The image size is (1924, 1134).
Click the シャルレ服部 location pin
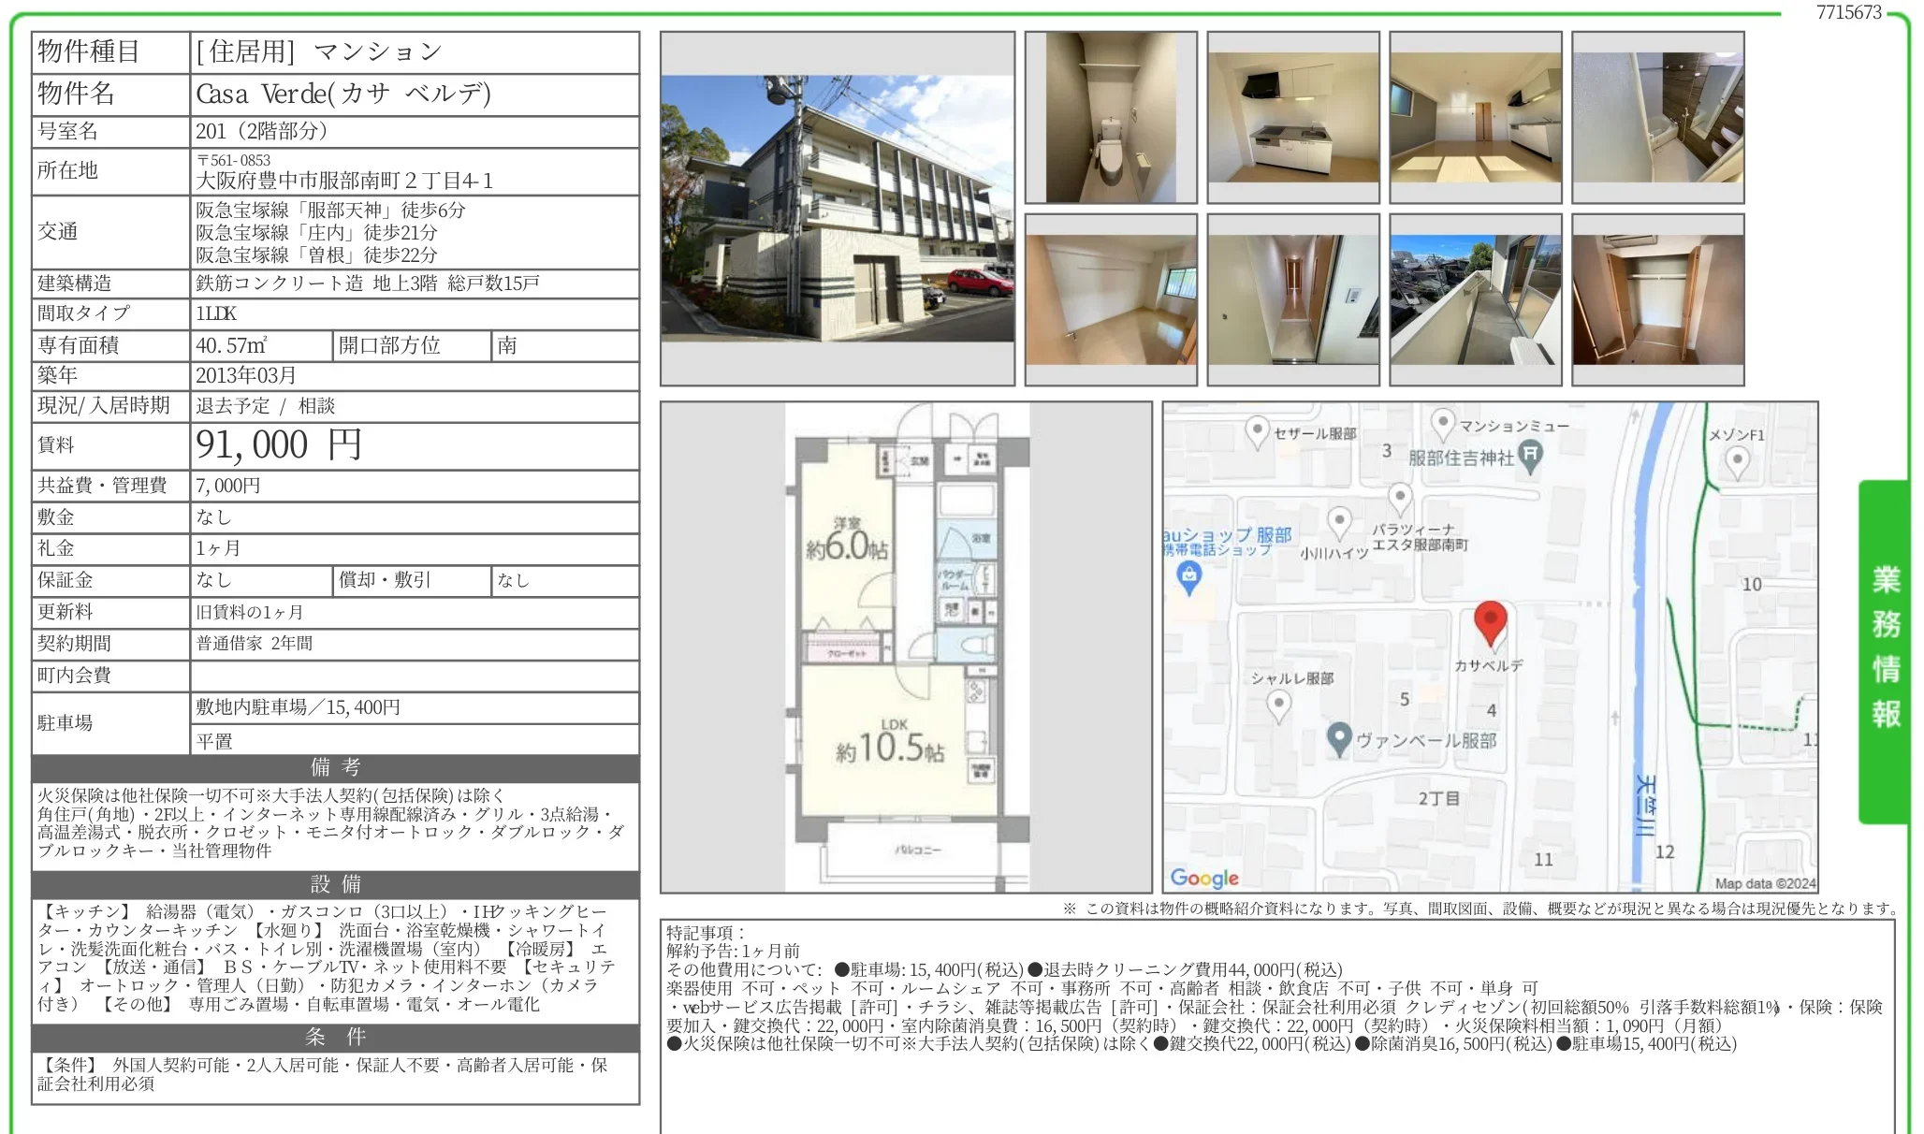[x=1278, y=705]
